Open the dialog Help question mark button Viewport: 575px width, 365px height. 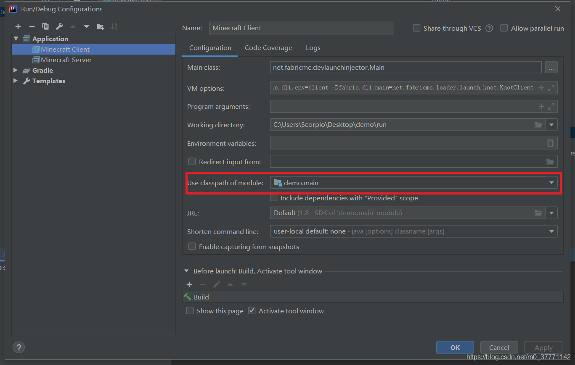[19, 347]
